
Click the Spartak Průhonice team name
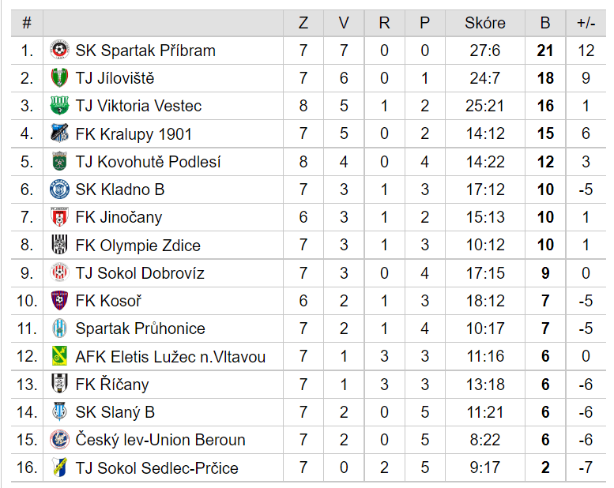pyautogui.click(x=140, y=328)
